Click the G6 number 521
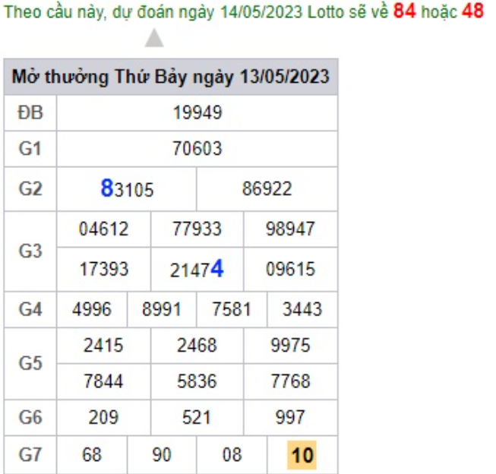Screen dimensions: 496x474 coord(197,417)
